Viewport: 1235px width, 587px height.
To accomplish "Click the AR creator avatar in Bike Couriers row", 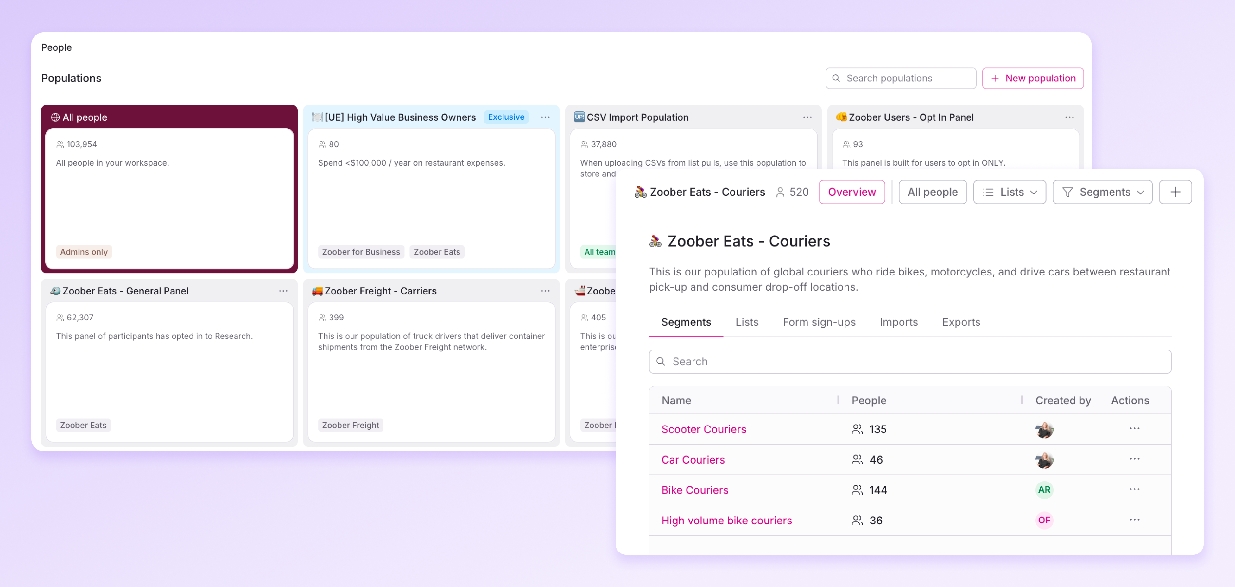I will [1044, 490].
